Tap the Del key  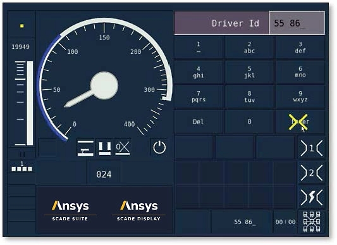(199, 122)
